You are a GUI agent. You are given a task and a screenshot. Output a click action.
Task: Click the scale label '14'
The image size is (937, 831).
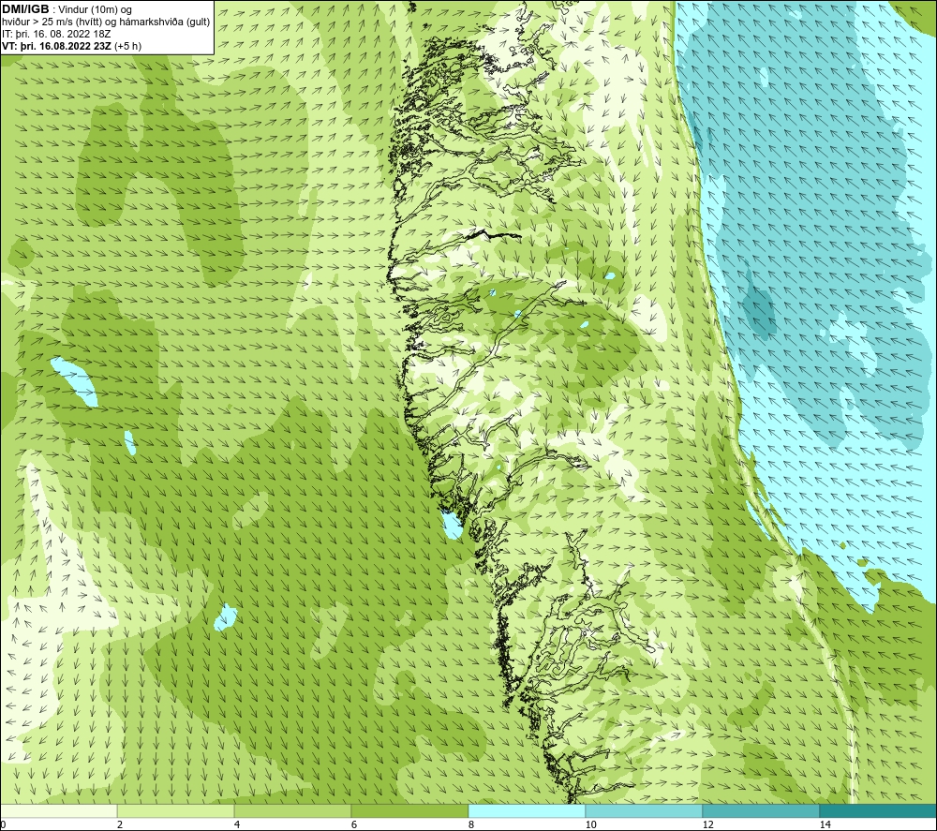pyautogui.click(x=825, y=824)
